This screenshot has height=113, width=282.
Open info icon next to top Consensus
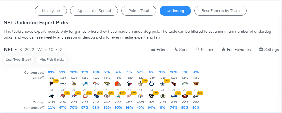[x=43, y=72]
